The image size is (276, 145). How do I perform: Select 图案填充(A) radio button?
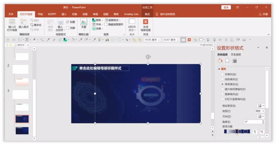pos(222,94)
